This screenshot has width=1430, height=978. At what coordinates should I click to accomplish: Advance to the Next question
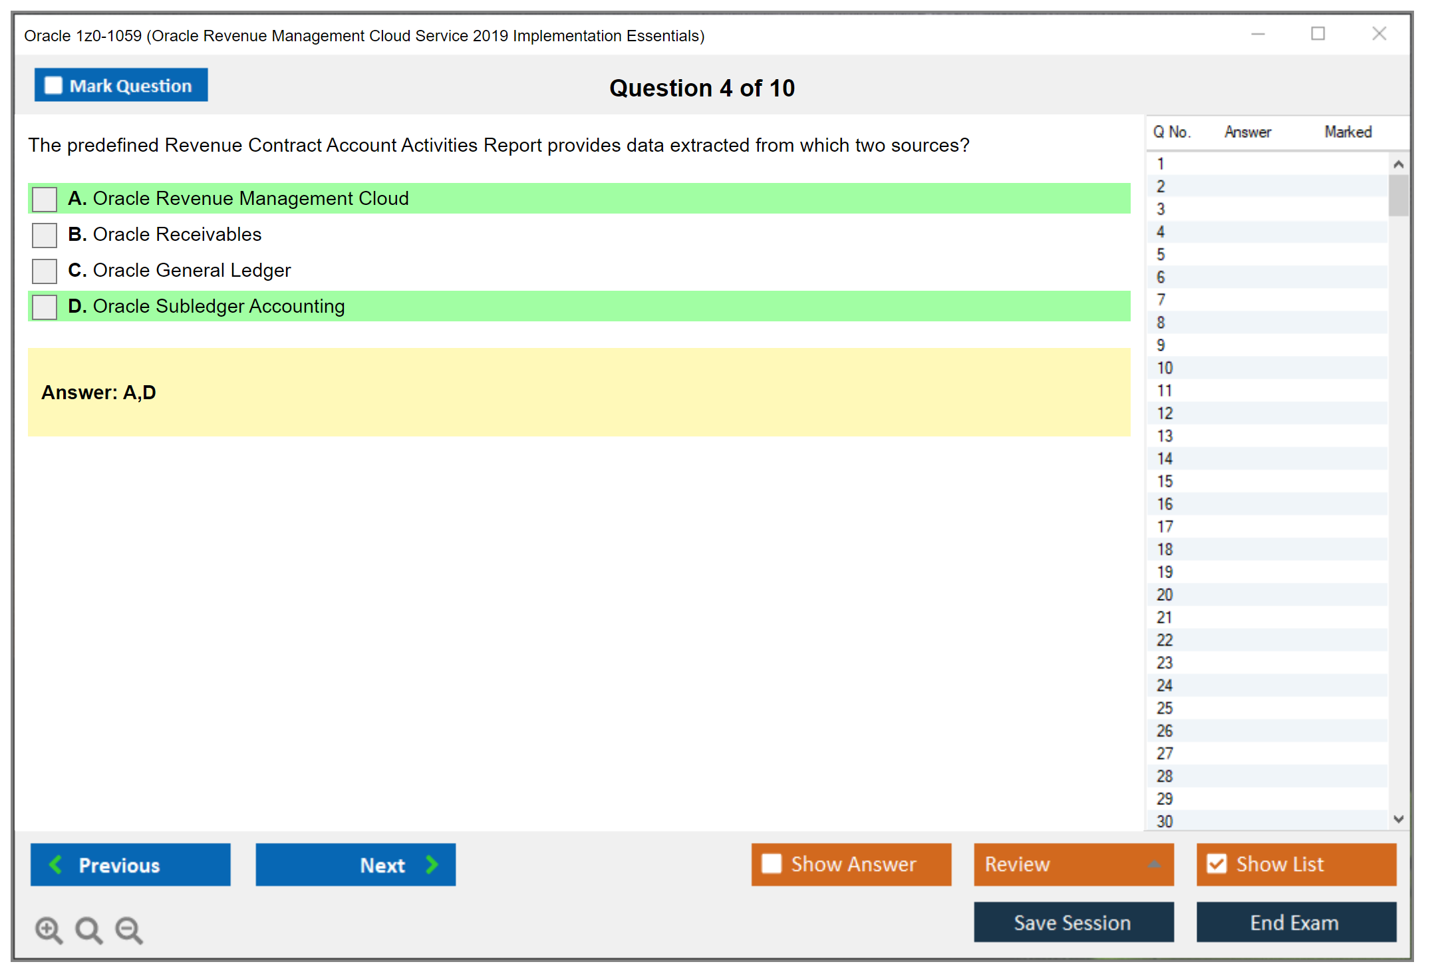[x=356, y=864]
